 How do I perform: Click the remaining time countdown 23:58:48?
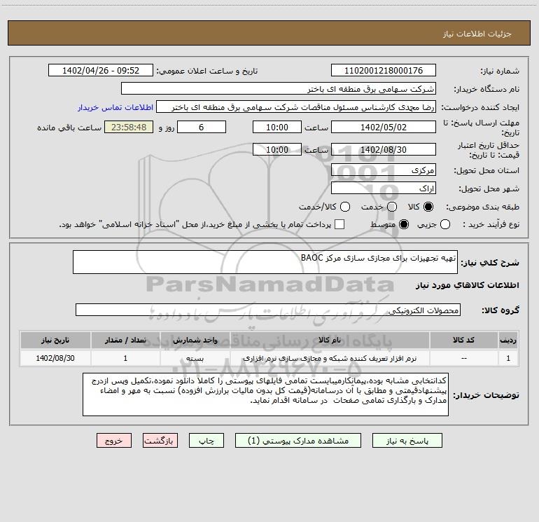tap(129, 128)
